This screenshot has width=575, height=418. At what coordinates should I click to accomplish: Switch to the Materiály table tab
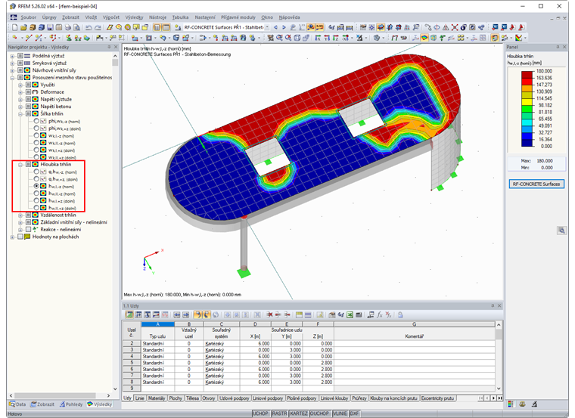(x=157, y=398)
